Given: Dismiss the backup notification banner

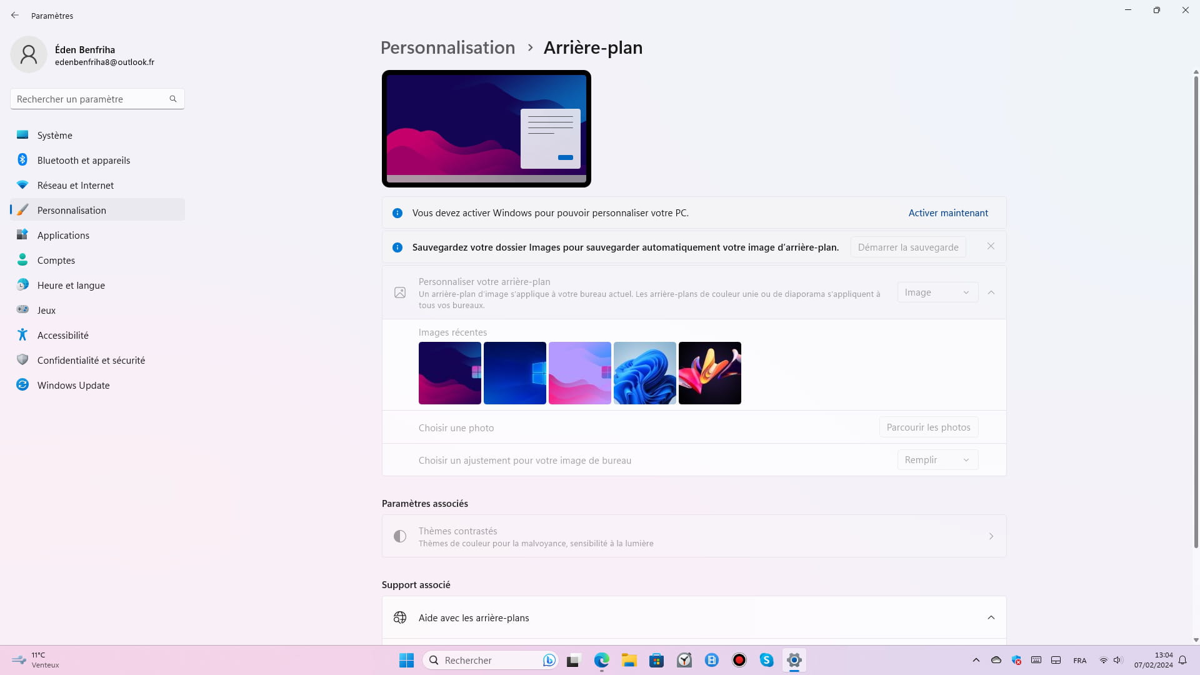Looking at the screenshot, I should click(991, 246).
